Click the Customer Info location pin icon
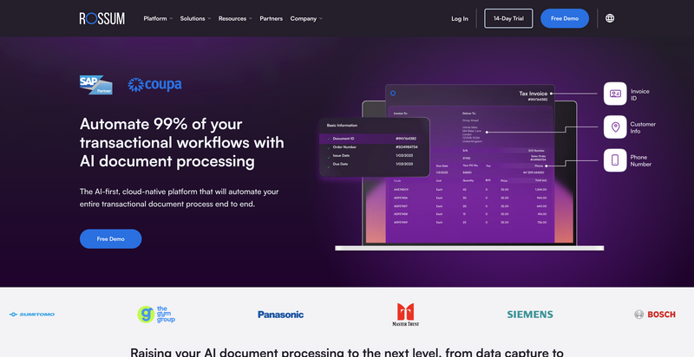 point(615,127)
